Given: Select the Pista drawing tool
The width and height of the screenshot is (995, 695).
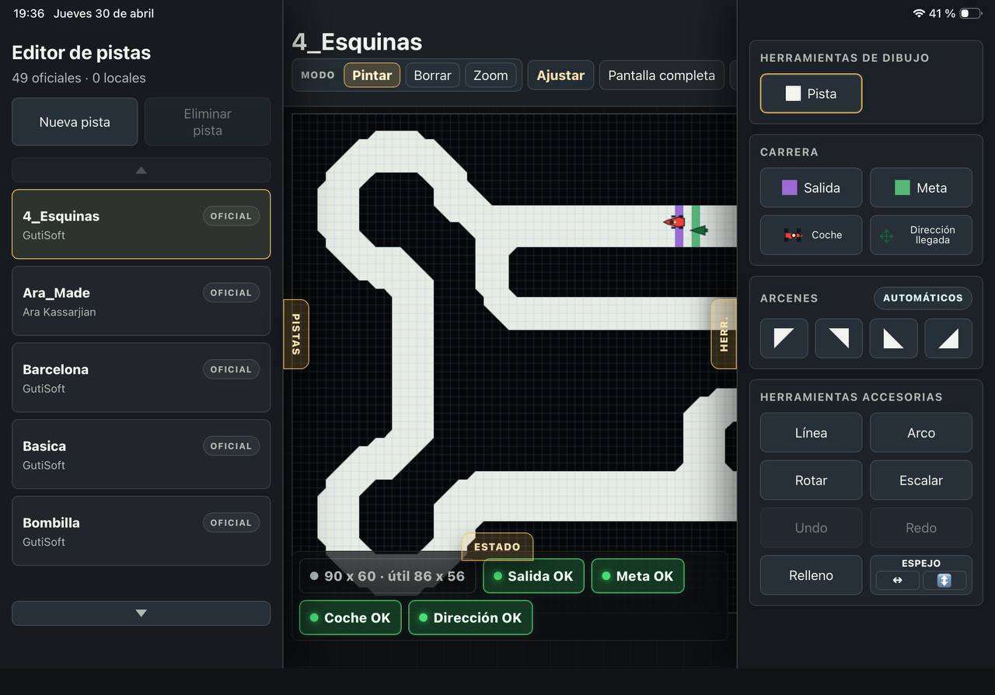Looking at the screenshot, I should pos(811,93).
